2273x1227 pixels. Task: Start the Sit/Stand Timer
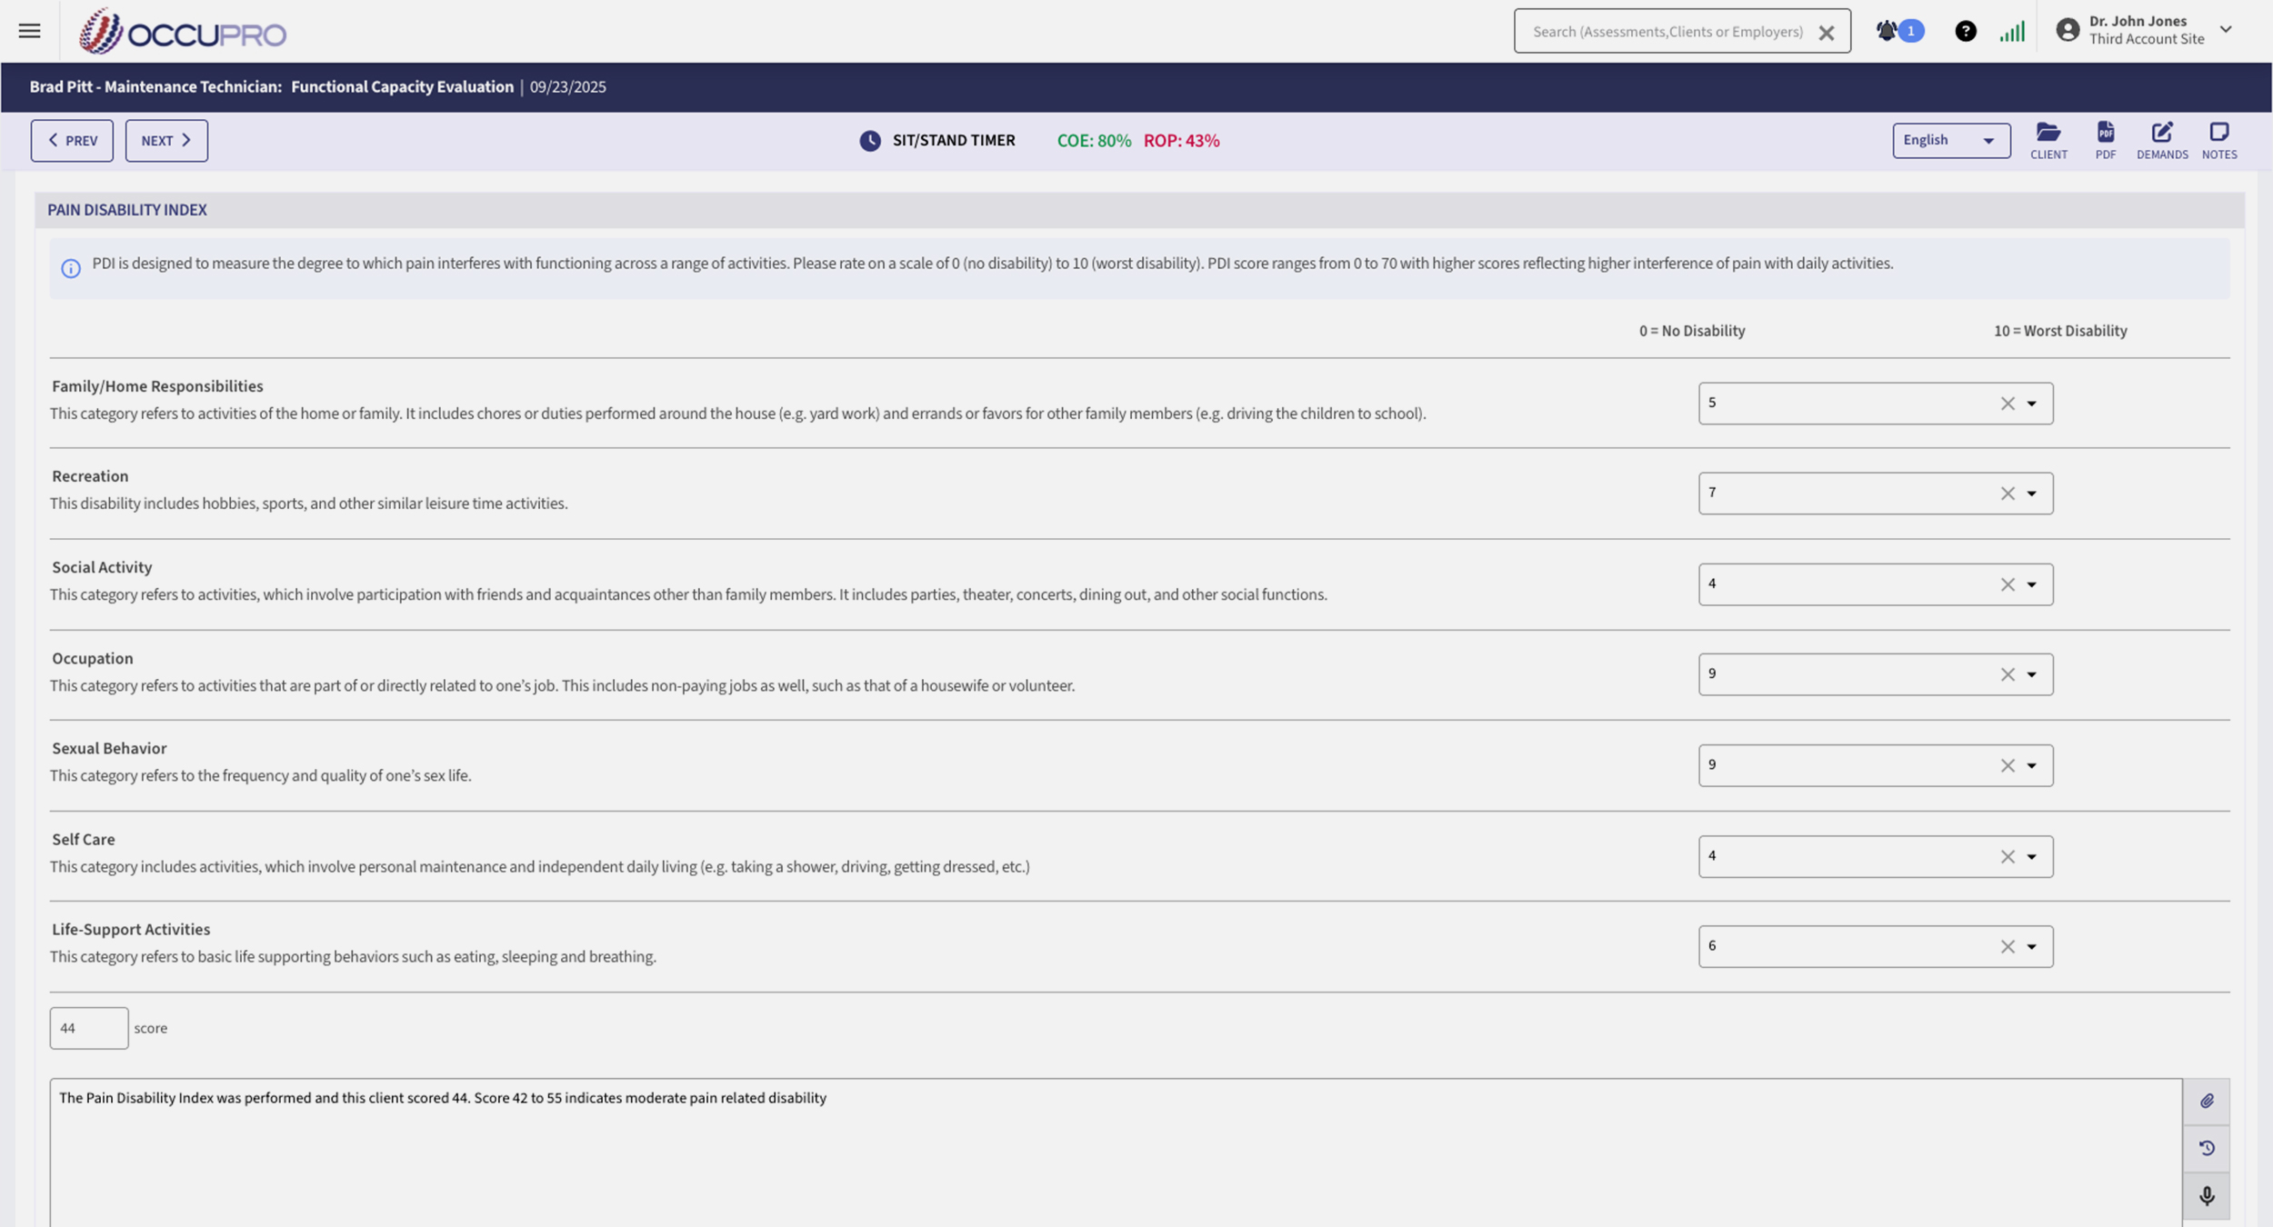click(936, 141)
